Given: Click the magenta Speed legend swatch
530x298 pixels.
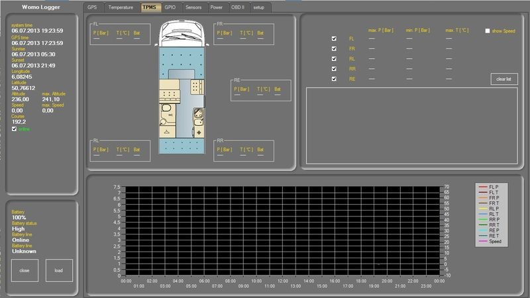Looking at the screenshot, I should coord(482,242).
